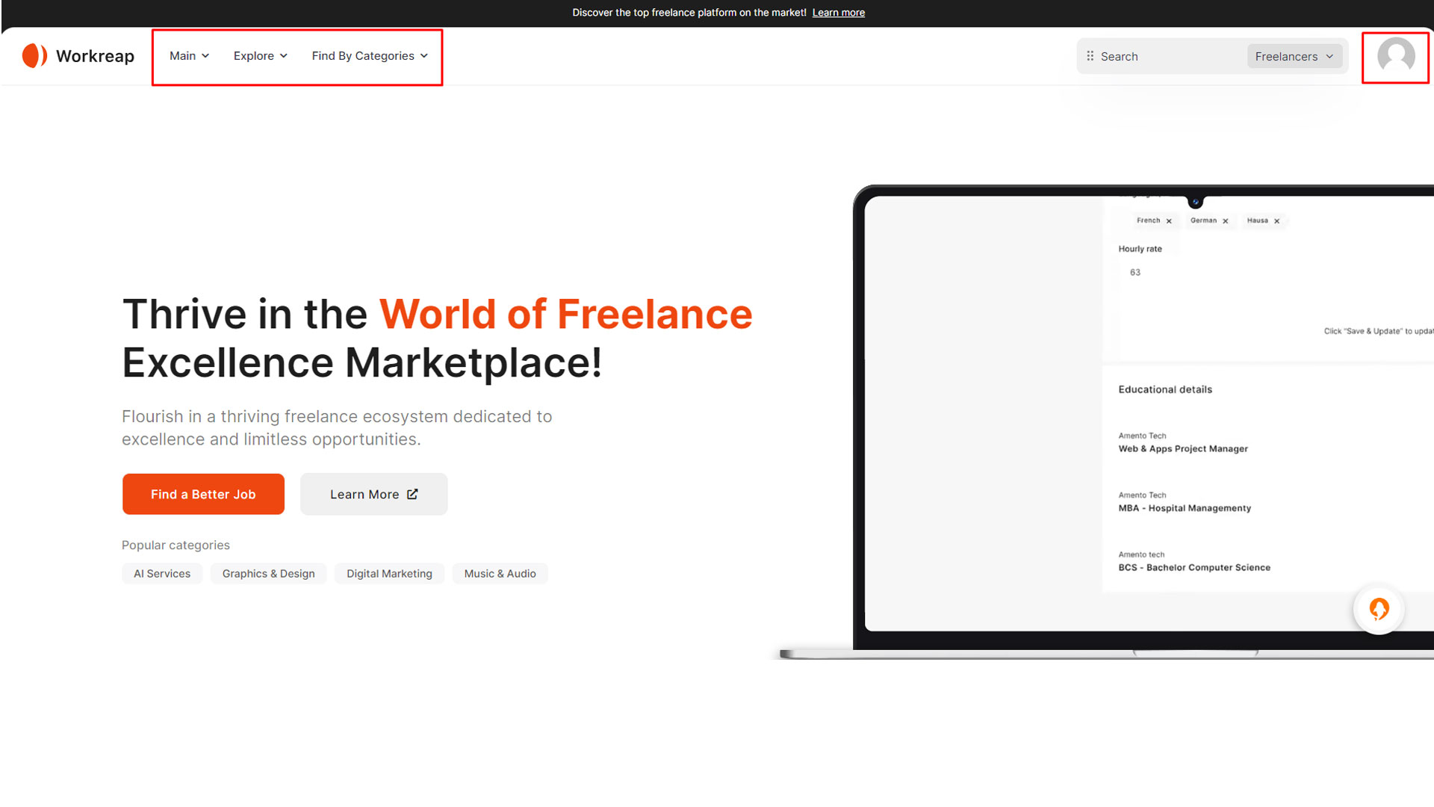Screen dimensions: 1434x807
Task: Open the Freelancers search type dropdown
Action: (x=1294, y=57)
